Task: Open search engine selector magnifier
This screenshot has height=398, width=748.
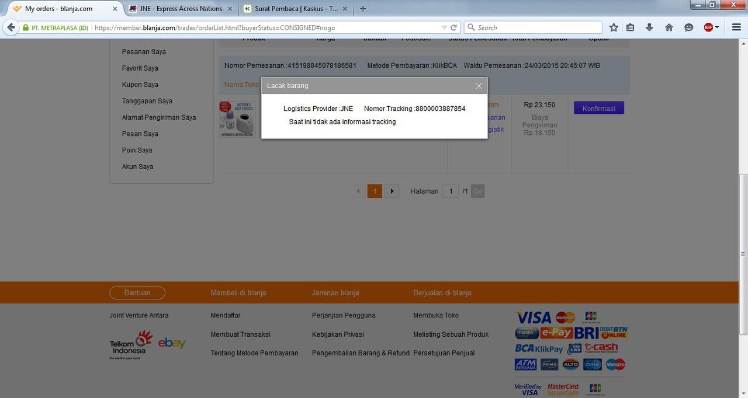Action: click(471, 27)
